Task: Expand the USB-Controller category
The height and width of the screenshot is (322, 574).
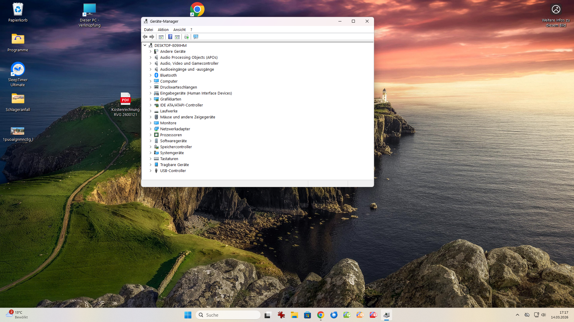Action: [151, 171]
